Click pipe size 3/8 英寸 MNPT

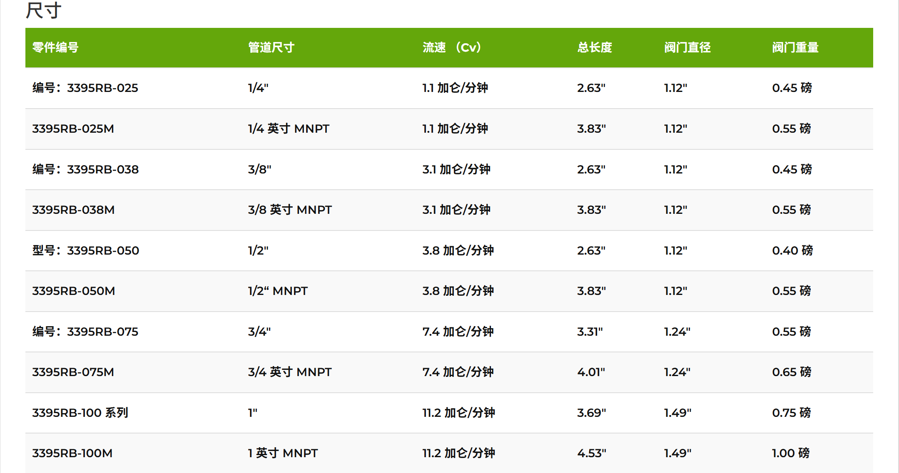(289, 210)
